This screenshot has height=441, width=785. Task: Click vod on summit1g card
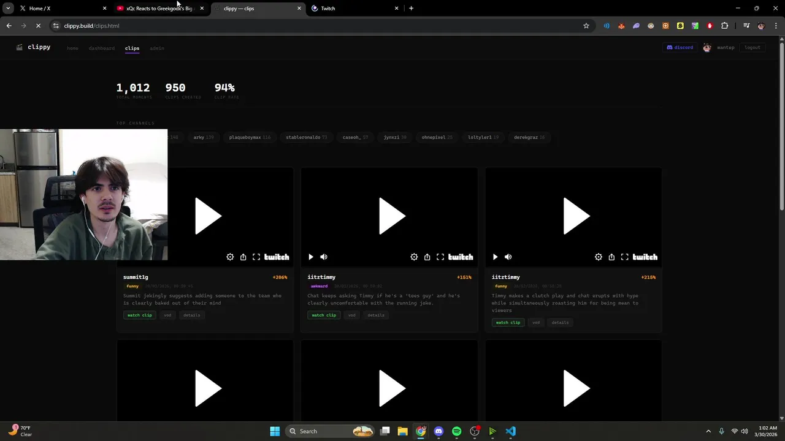[167, 315]
